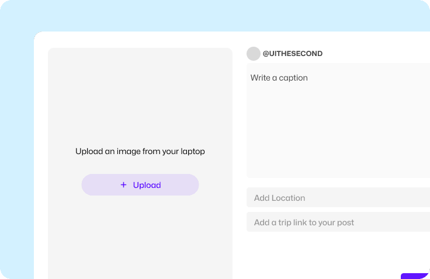This screenshot has width=430, height=279.
Task: Click the upload panel area below Upload button
Action: coord(140,239)
